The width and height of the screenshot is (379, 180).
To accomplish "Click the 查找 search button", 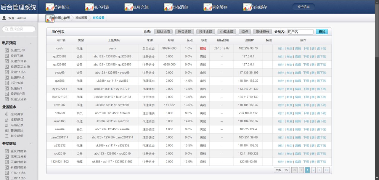I will pos(322,32).
